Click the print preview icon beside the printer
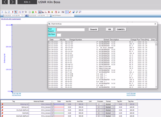This screenshot has width=161, height=117. 9,12
